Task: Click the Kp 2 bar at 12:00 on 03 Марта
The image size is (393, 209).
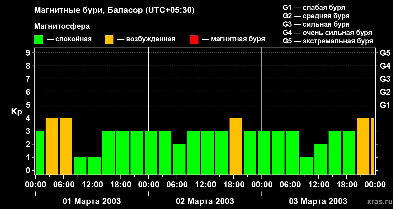Action: (x=321, y=159)
